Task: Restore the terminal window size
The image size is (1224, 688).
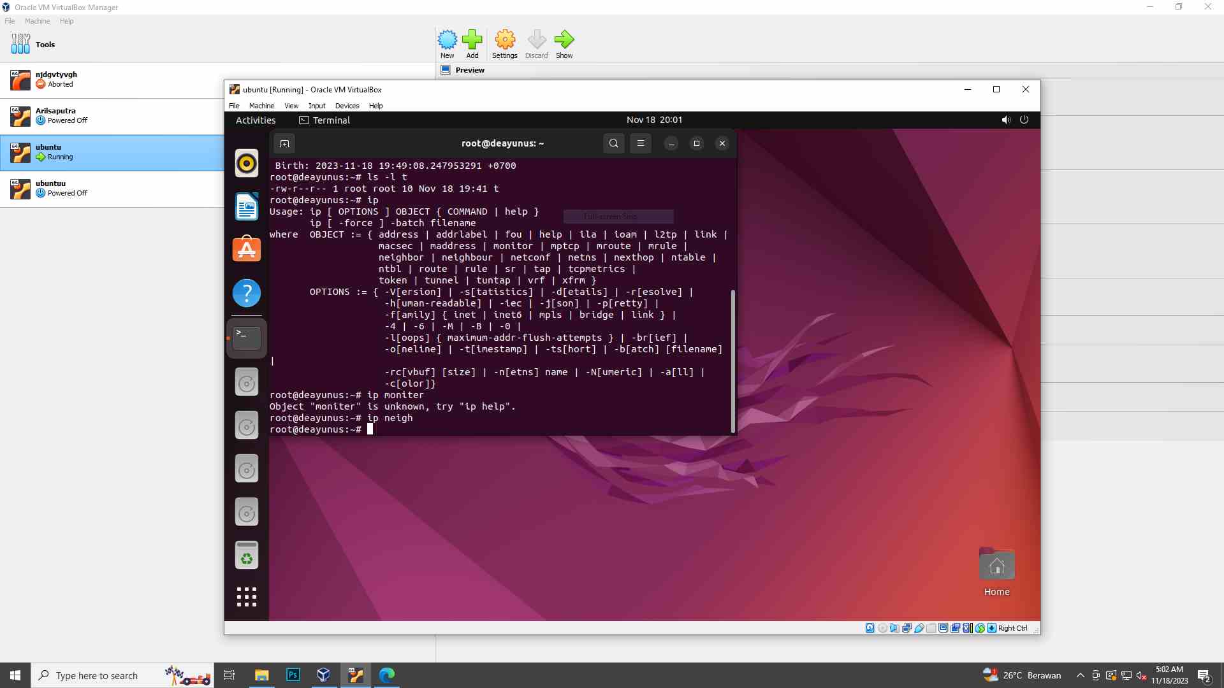Action: (x=697, y=143)
